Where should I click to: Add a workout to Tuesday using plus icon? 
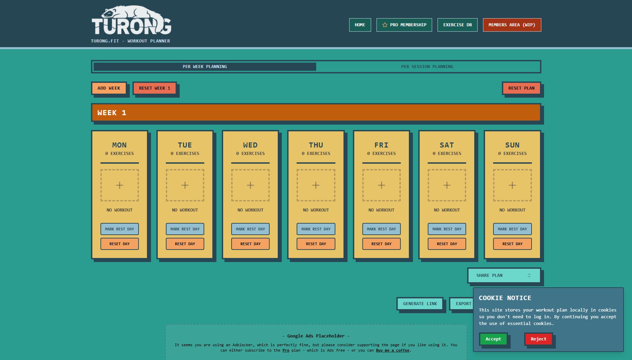[x=185, y=185]
